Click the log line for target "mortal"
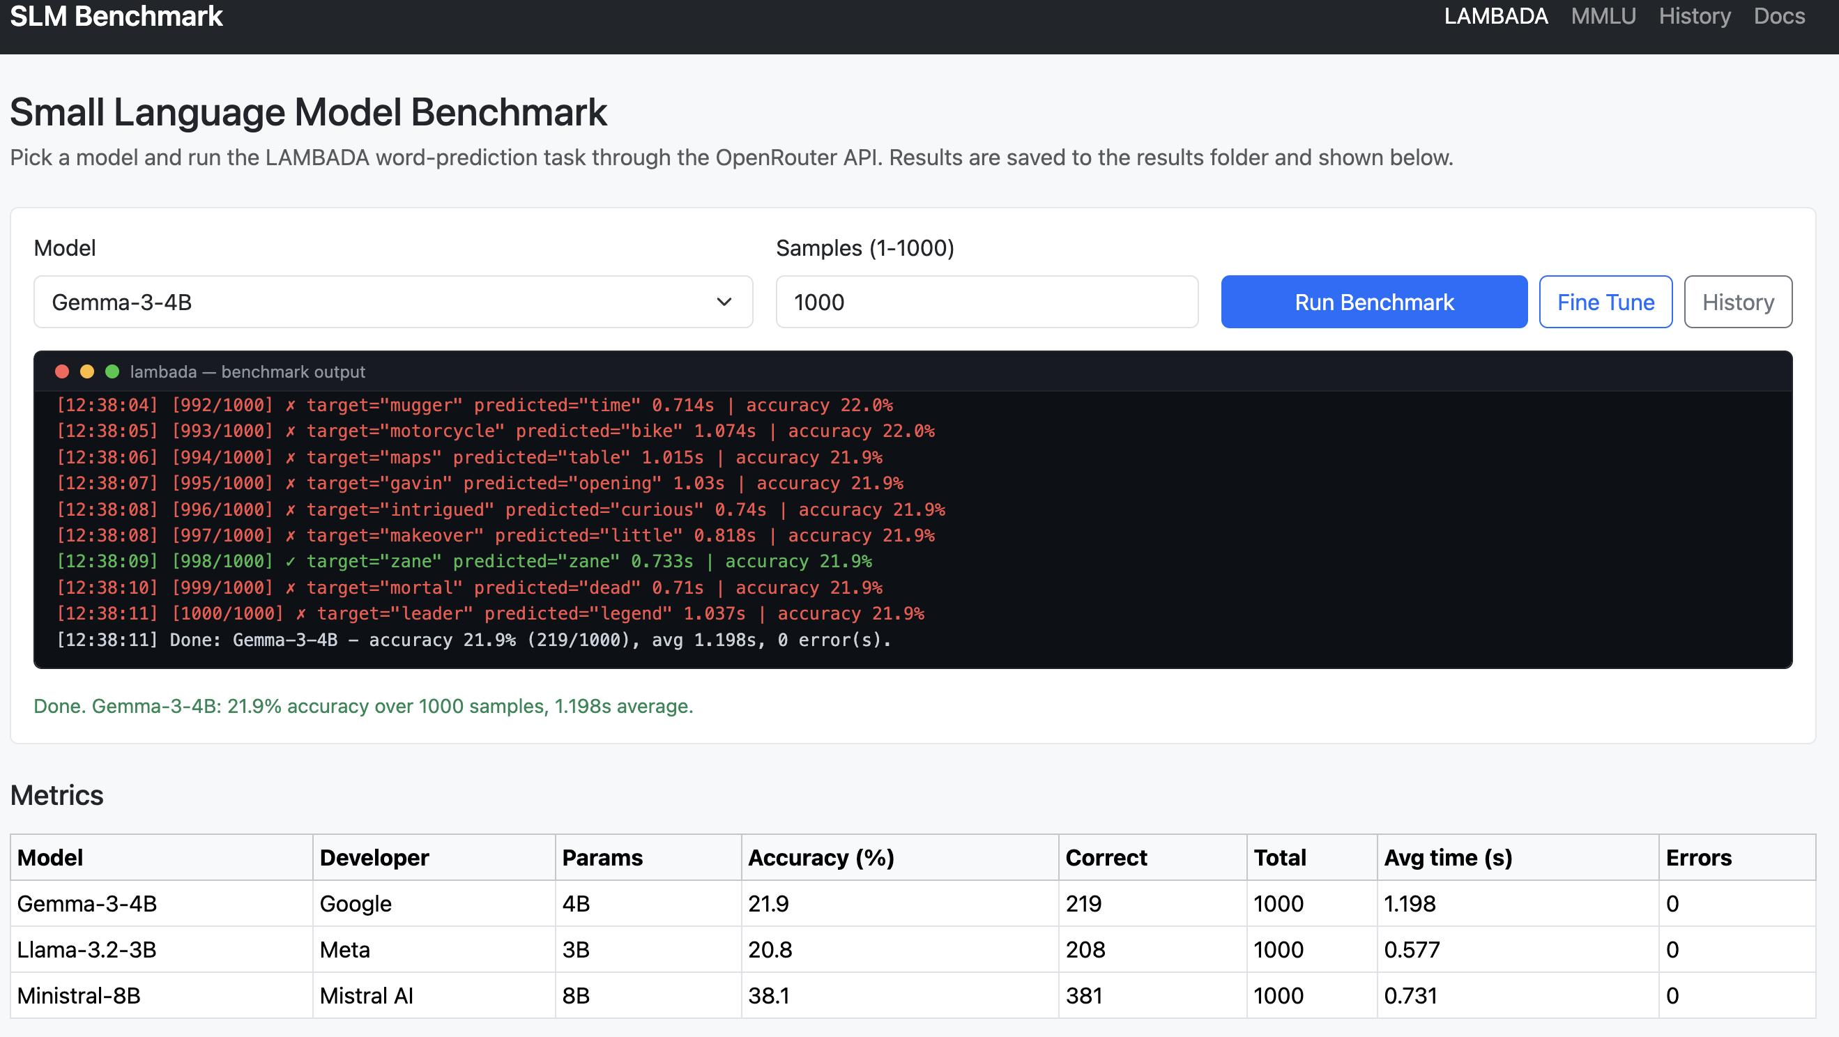Viewport: 1839px width, 1037px height. tap(470, 588)
